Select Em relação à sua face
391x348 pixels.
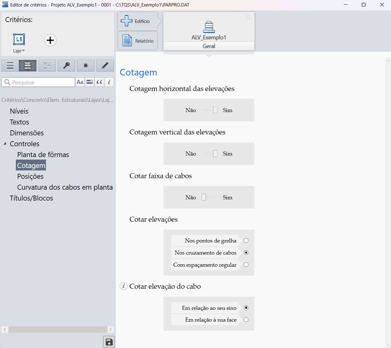(246, 320)
